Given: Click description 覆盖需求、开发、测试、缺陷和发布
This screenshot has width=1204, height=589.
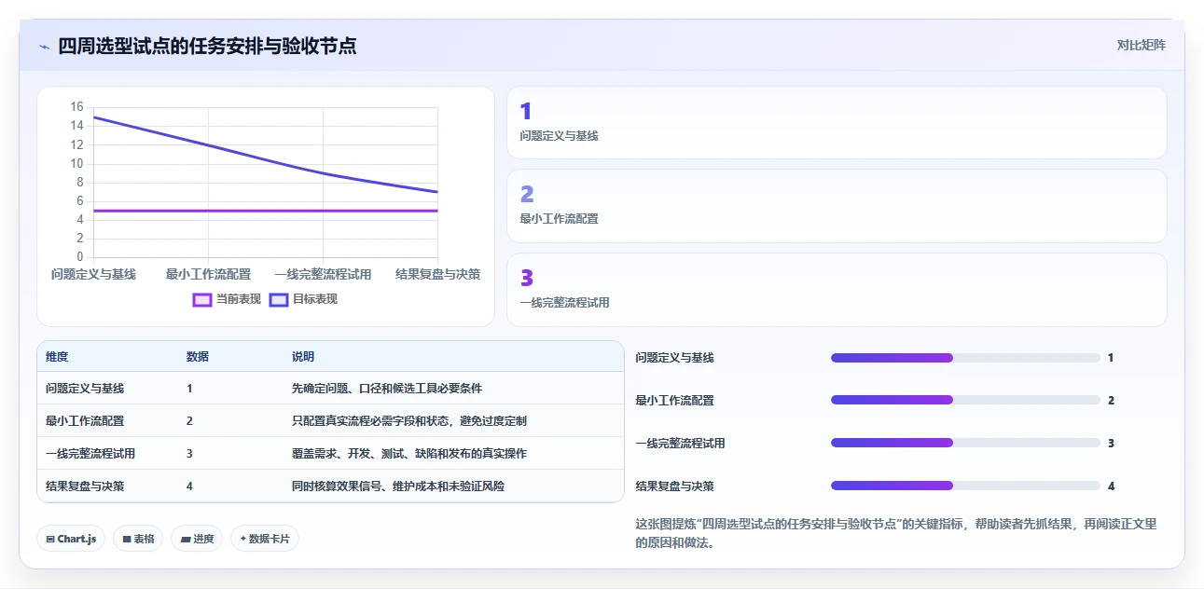Looking at the screenshot, I should point(409,454).
